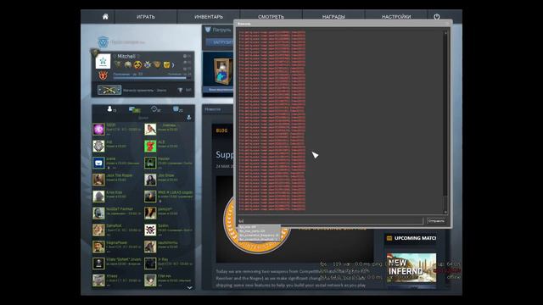Click the console window title bar

pyautogui.click(x=343, y=24)
